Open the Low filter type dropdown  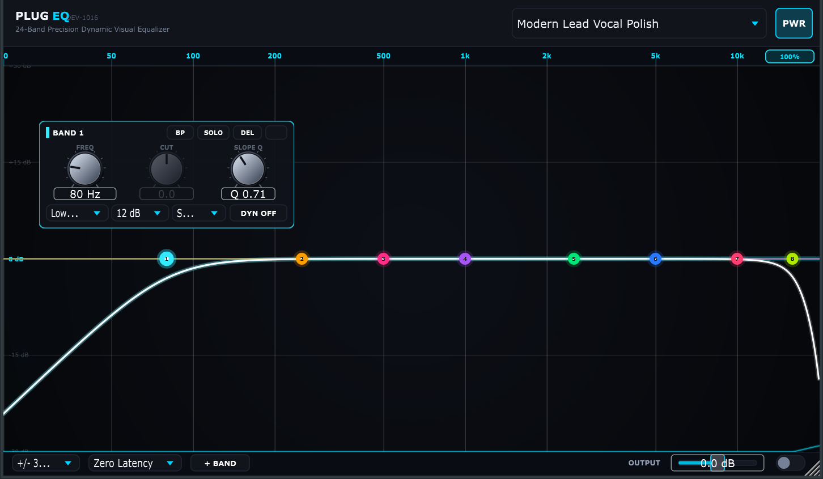click(77, 213)
